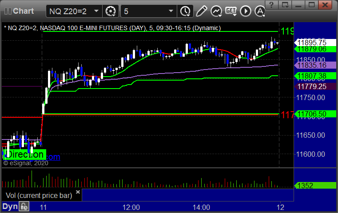
Task: Click the 14:00 time axis label
Action: point(201,207)
